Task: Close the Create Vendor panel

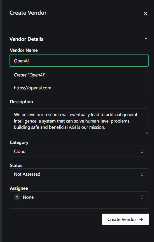Action: click(x=146, y=13)
